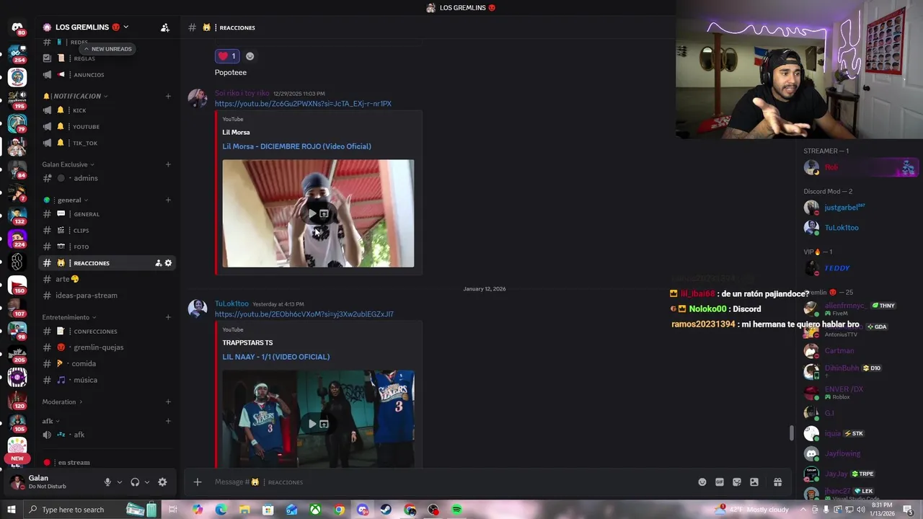This screenshot has height=519, width=923.
Task: Open Discord direct messages home icon
Action: pyautogui.click(x=17, y=27)
